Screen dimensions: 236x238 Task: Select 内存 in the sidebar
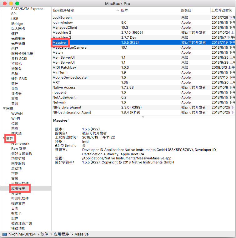(x=15, y=49)
